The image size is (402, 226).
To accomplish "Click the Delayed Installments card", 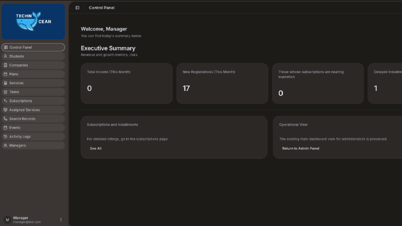I will click(x=385, y=83).
